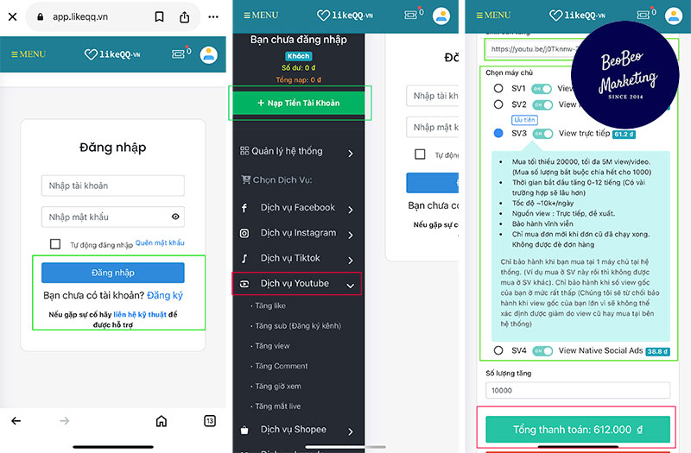Tap the Youtube icon in sidebar

click(x=244, y=284)
